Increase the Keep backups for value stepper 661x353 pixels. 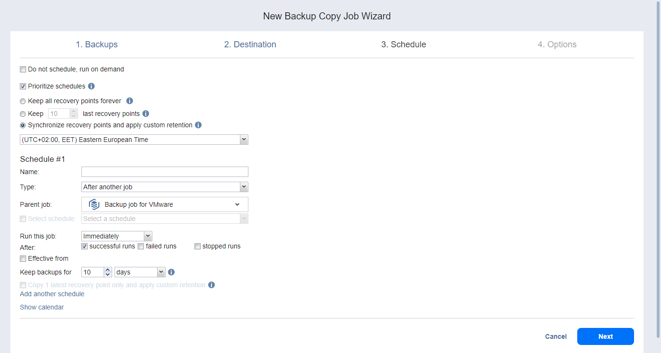[x=108, y=270]
